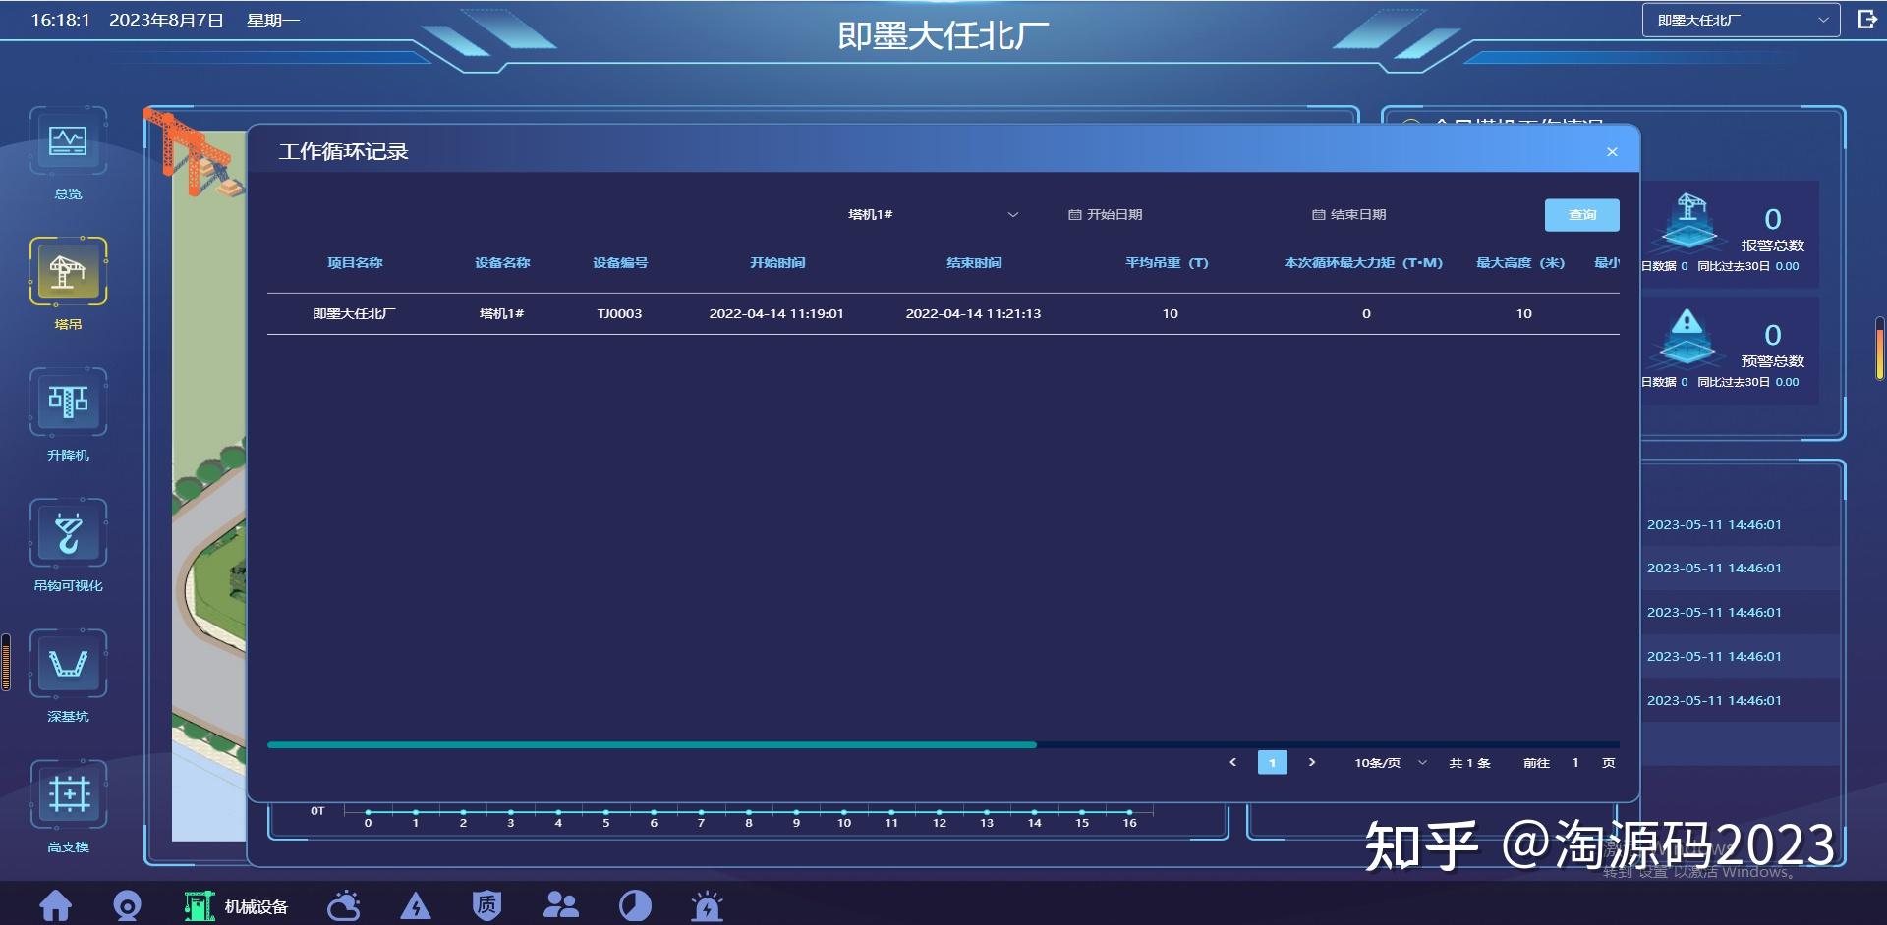Click the 查询 search button
Image resolution: width=1887 pixels, height=925 pixels.
[x=1581, y=214]
